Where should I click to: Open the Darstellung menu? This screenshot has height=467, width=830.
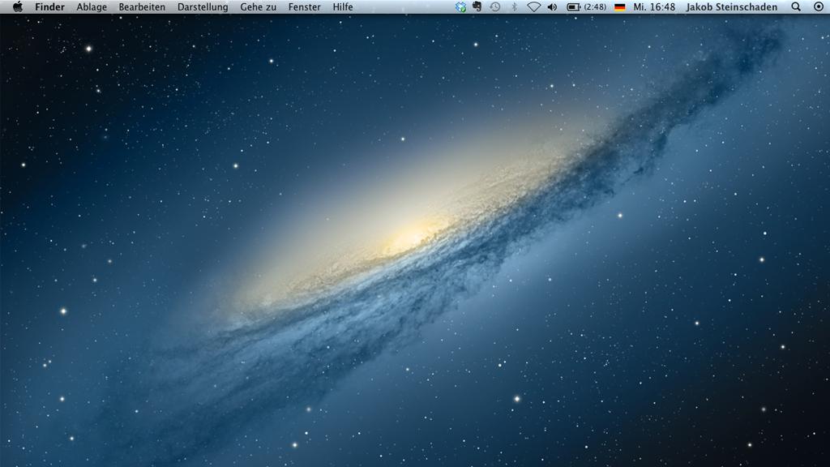click(x=203, y=6)
